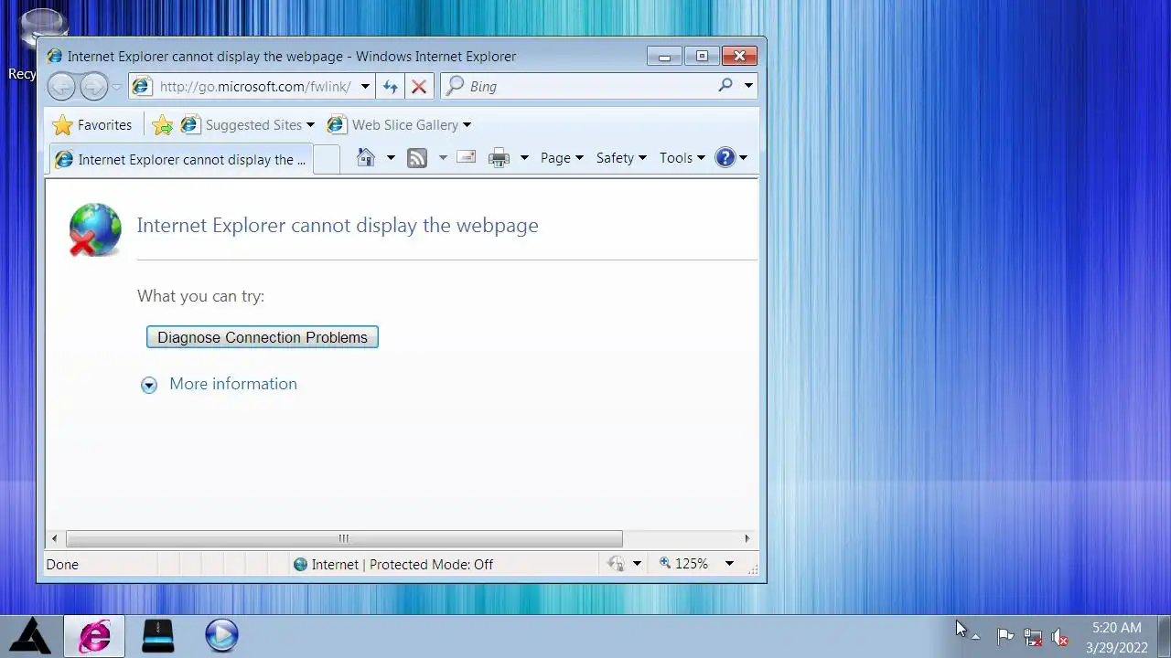The width and height of the screenshot is (1171, 658).
Task: Click the network status tray icon
Action: click(1033, 637)
